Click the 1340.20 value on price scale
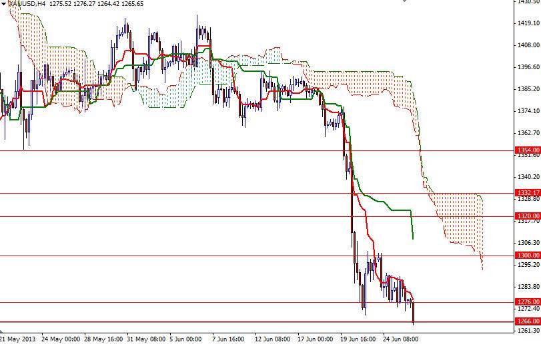Image resolution: width=541 pixels, height=344 pixels. click(528, 177)
